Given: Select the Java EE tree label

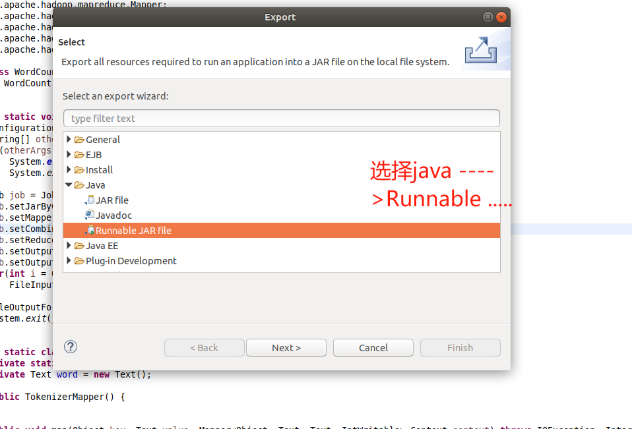Looking at the screenshot, I should coord(102,246).
